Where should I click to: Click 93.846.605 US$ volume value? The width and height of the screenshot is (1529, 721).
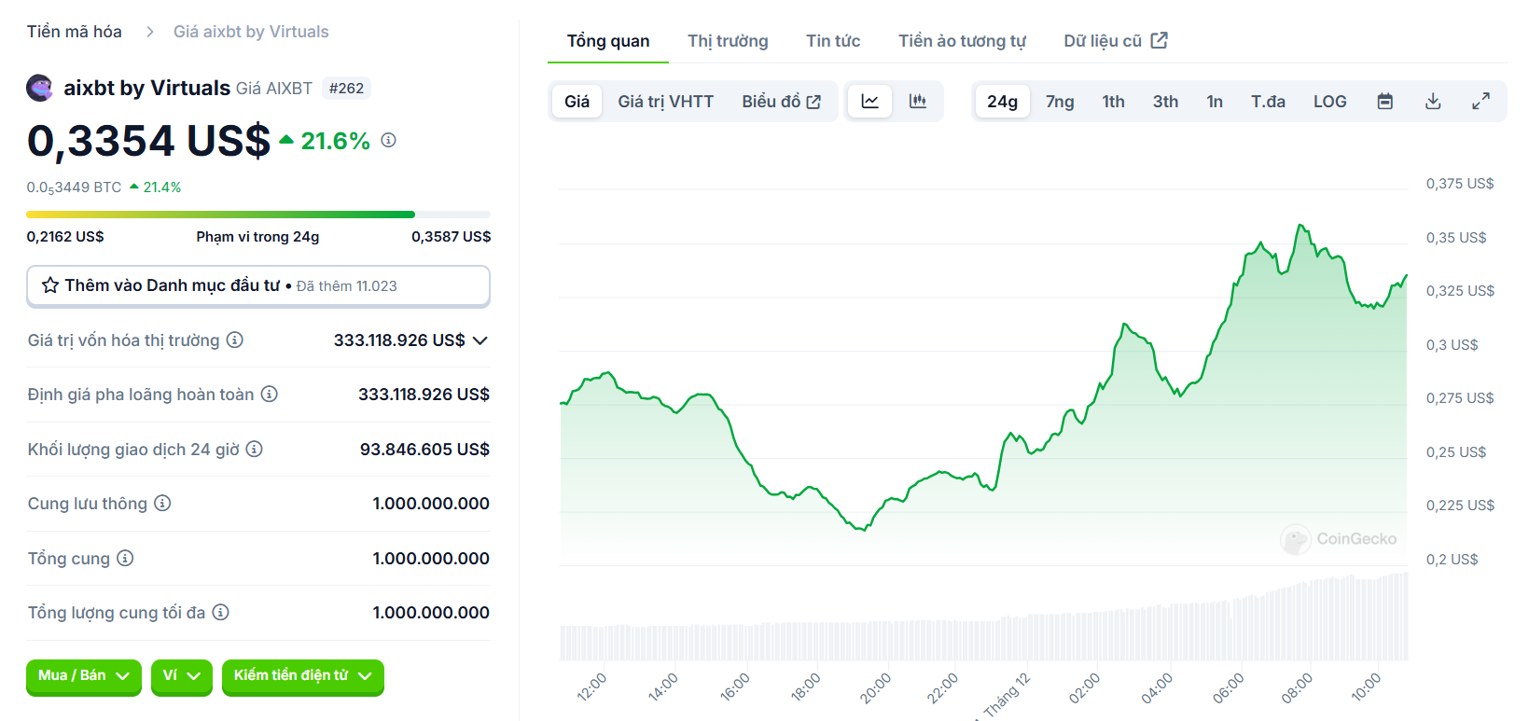pyautogui.click(x=424, y=450)
